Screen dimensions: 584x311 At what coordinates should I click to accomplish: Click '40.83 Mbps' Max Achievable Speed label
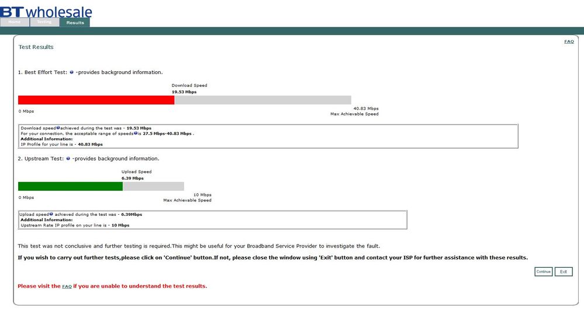[366, 109]
